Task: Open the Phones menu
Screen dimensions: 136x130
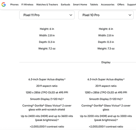Action: (x=14, y=4)
